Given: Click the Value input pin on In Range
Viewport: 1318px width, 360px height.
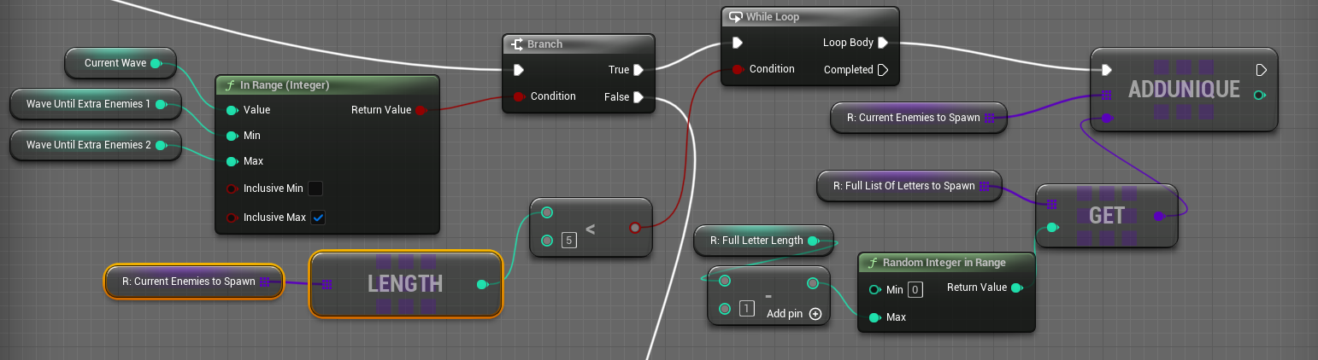Looking at the screenshot, I should coord(232,110).
